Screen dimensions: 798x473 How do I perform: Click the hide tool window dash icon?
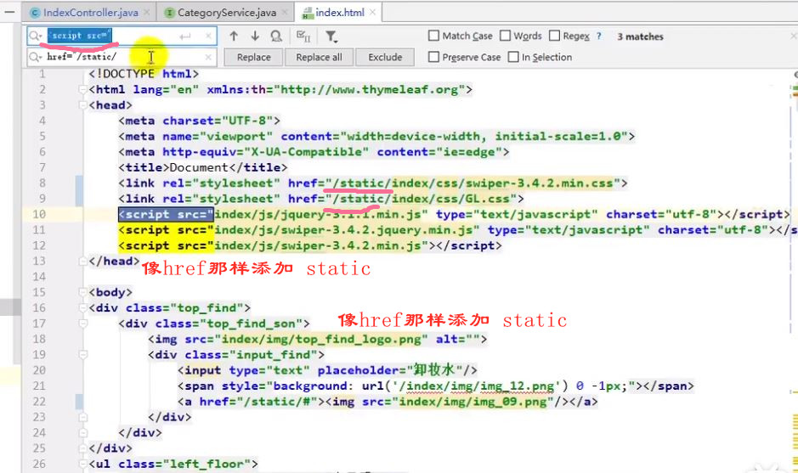tap(9, 11)
